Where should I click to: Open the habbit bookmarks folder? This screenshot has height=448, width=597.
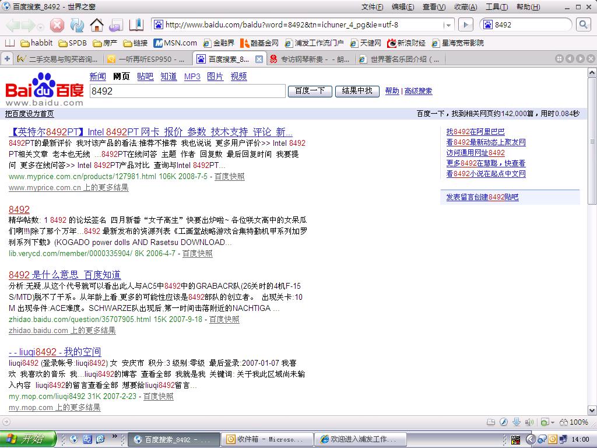click(37, 43)
